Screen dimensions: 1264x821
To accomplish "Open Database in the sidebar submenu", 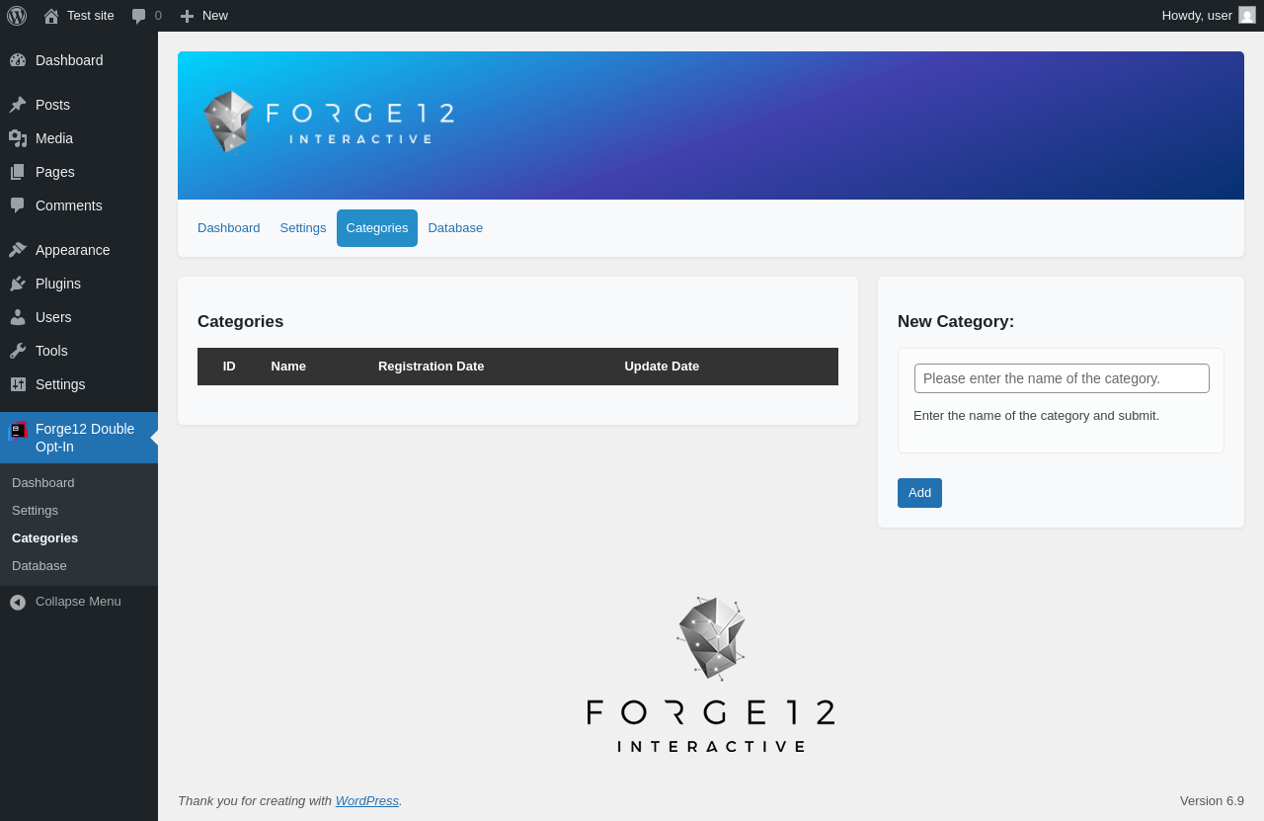I will pos(39,566).
